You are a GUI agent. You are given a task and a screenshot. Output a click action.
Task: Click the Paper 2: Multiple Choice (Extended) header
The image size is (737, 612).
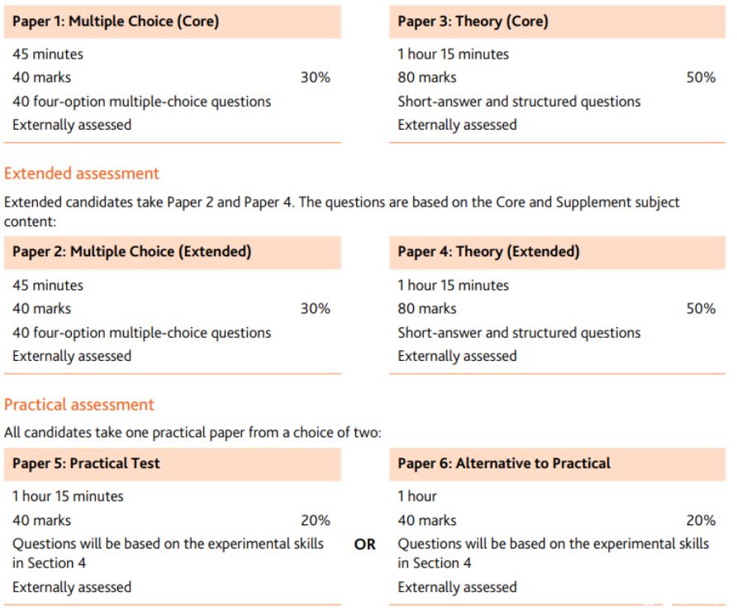tap(172, 252)
